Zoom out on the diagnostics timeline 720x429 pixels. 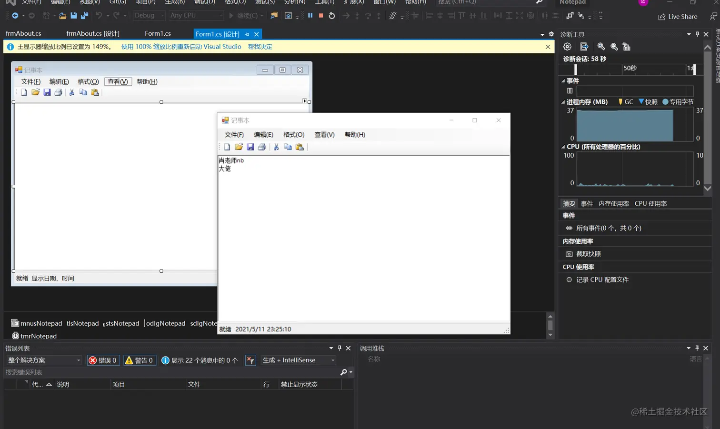(x=614, y=47)
